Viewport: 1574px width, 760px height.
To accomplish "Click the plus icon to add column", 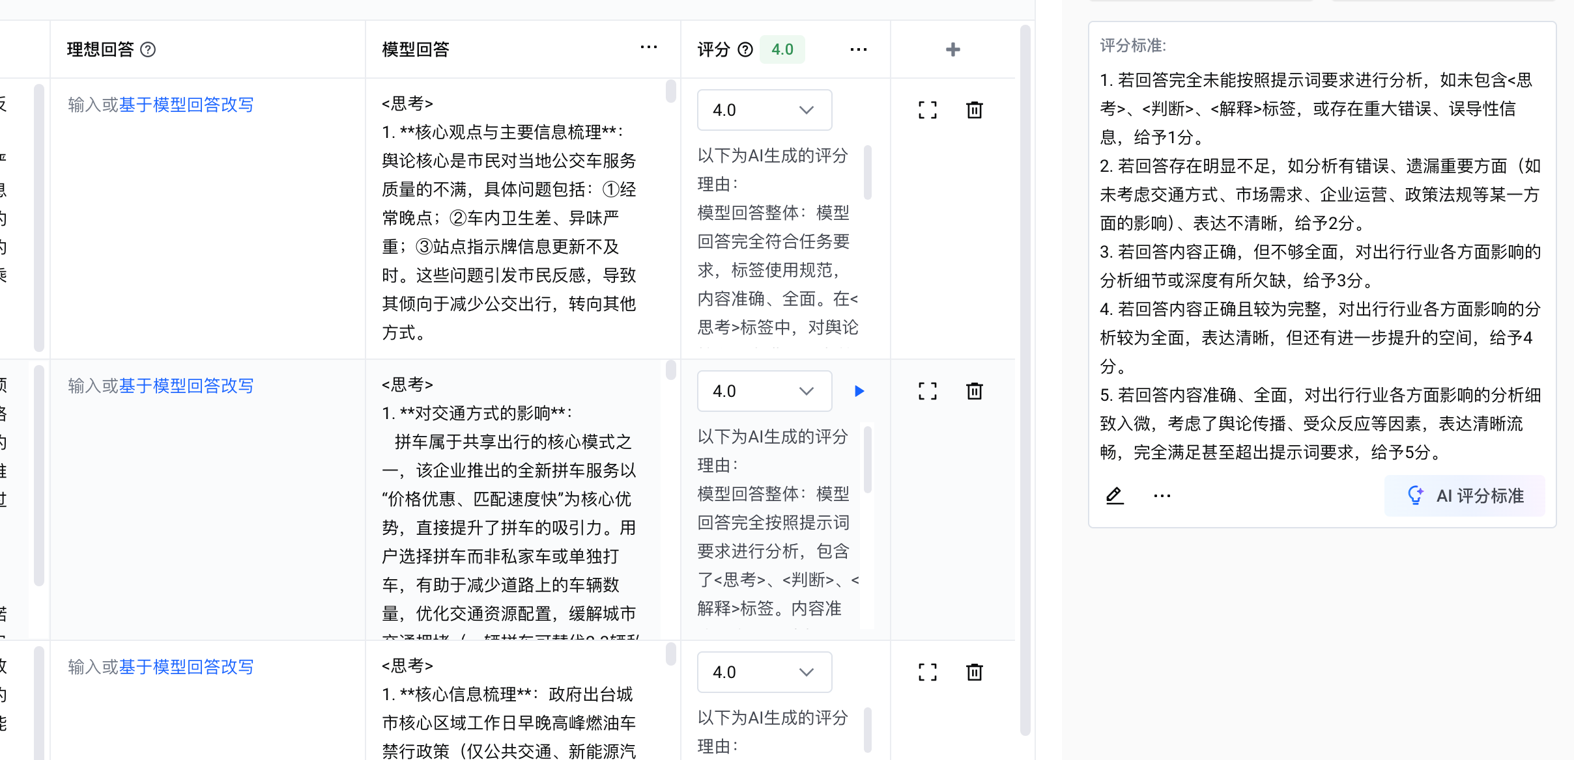I will click(952, 49).
